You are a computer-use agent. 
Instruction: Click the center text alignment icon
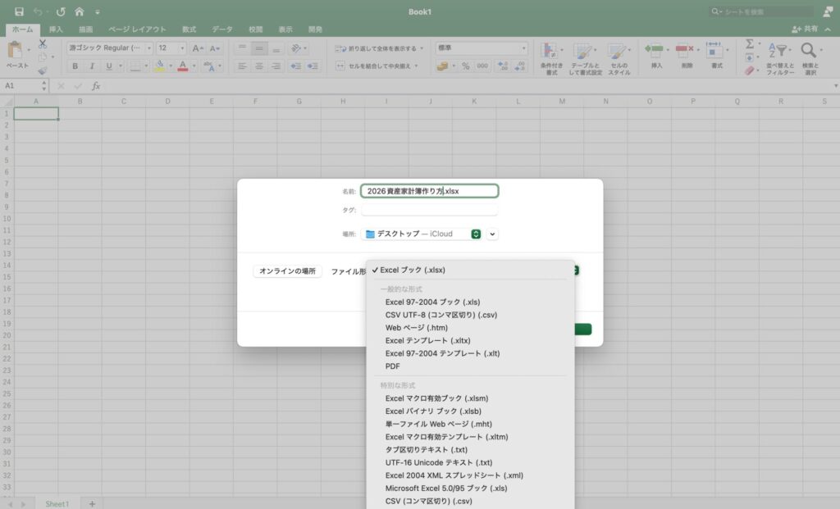pos(259,66)
